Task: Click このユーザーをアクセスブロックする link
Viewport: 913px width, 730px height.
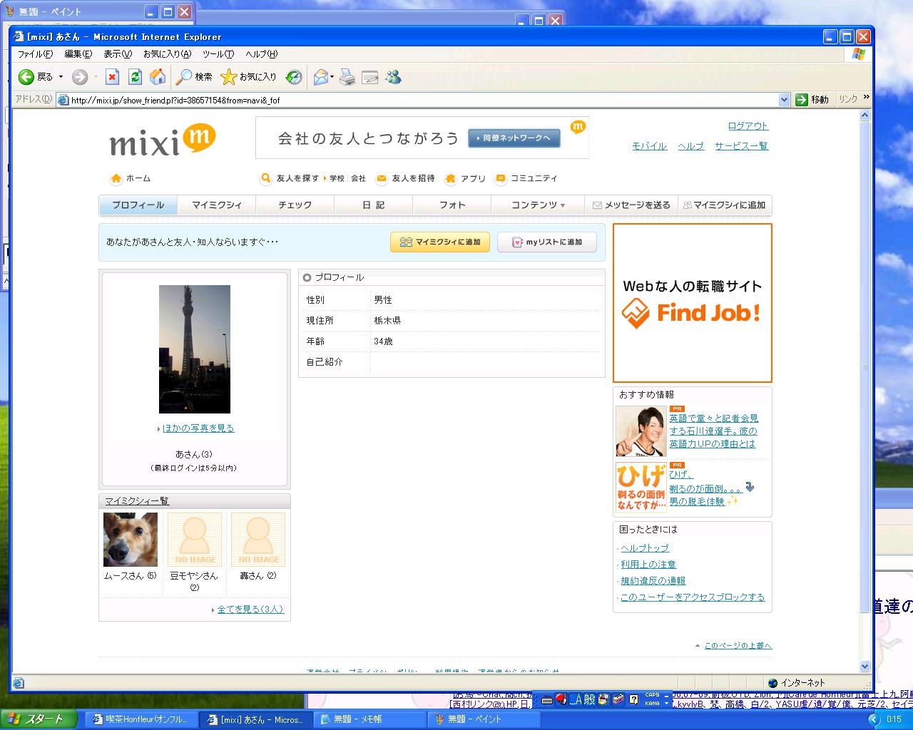Action: pyautogui.click(x=693, y=597)
